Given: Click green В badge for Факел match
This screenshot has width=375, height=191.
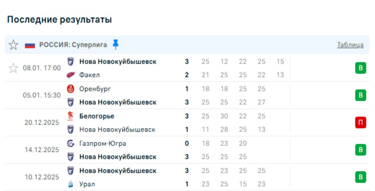Looking at the screenshot, I should 361,68.
